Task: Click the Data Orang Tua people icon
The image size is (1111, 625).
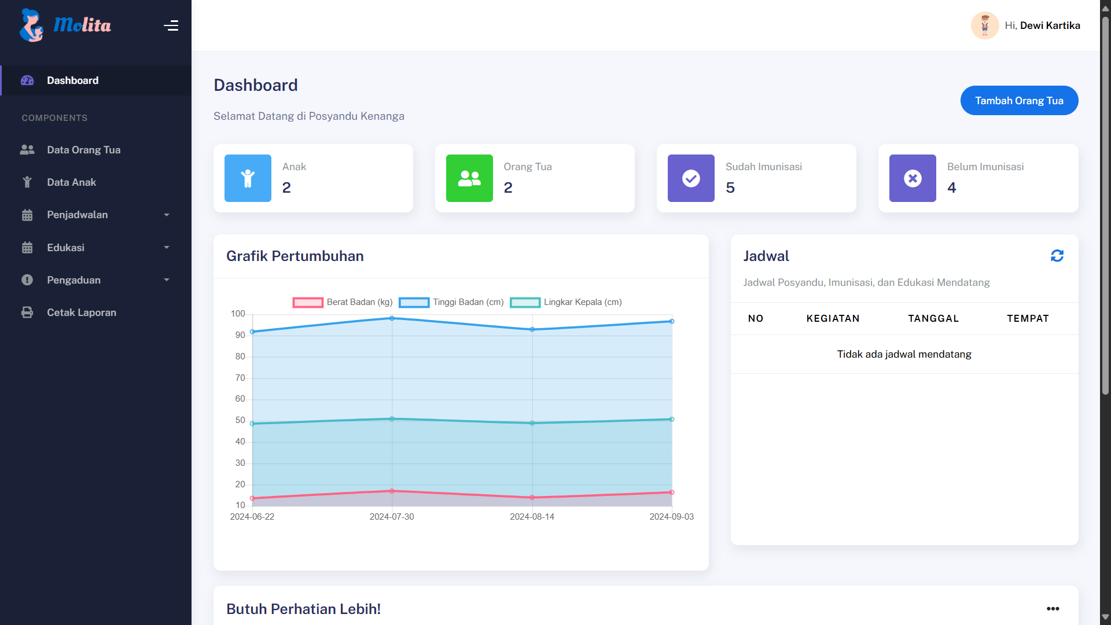Action: 27,150
